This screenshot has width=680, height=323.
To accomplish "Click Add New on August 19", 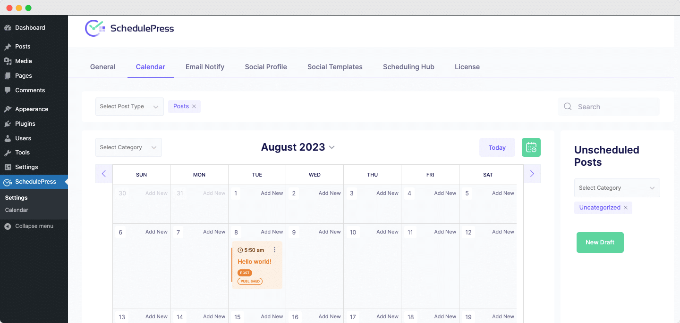I will (x=503, y=316).
